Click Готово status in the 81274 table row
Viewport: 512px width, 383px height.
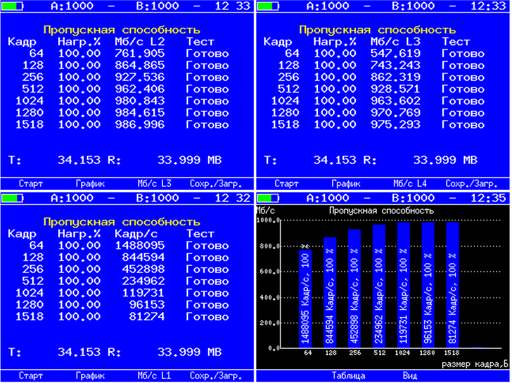pos(207,317)
